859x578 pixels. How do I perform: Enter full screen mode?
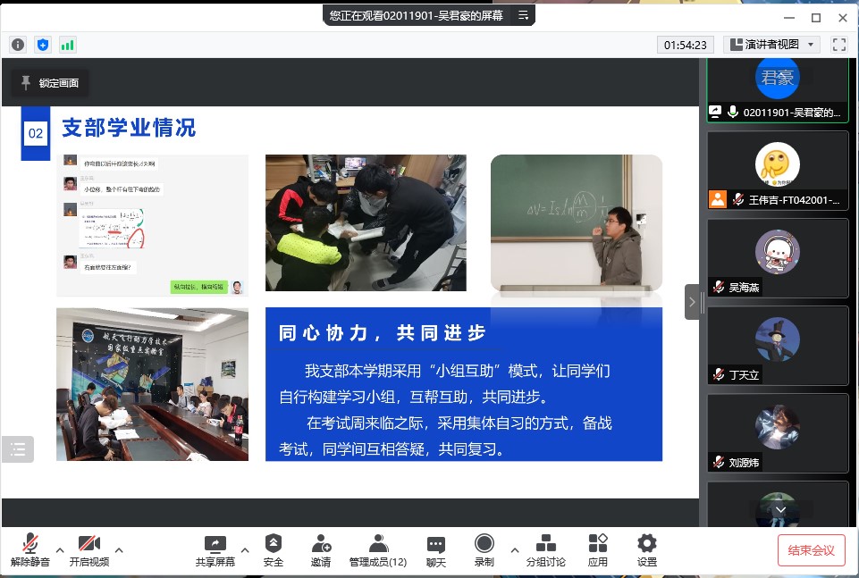pyautogui.click(x=838, y=45)
